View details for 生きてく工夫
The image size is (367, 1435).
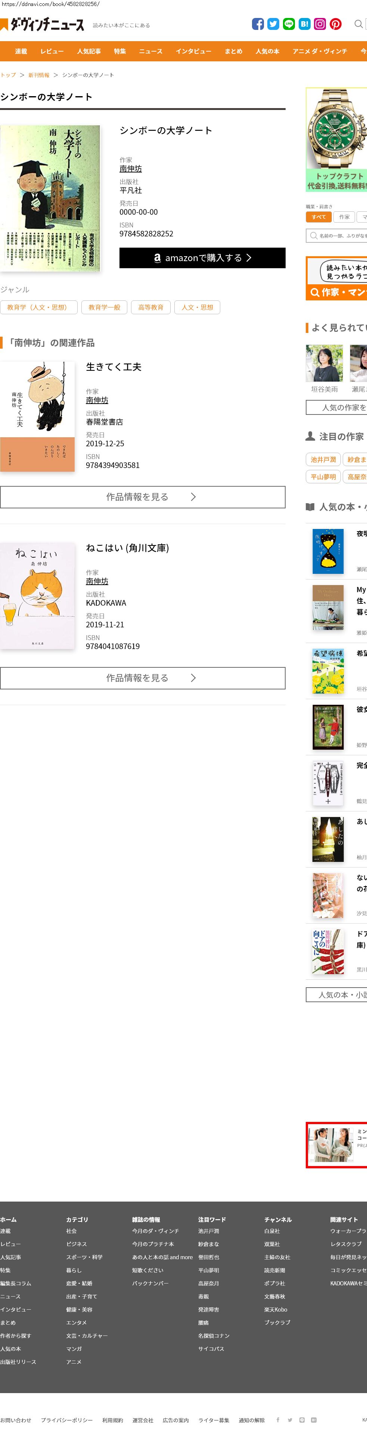pos(143,497)
